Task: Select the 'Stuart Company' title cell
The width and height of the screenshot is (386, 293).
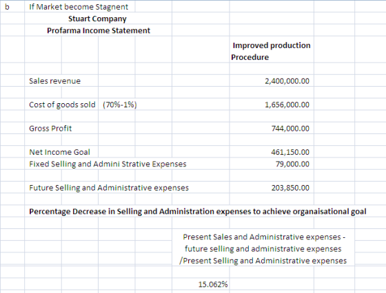Action: click(97, 19)
